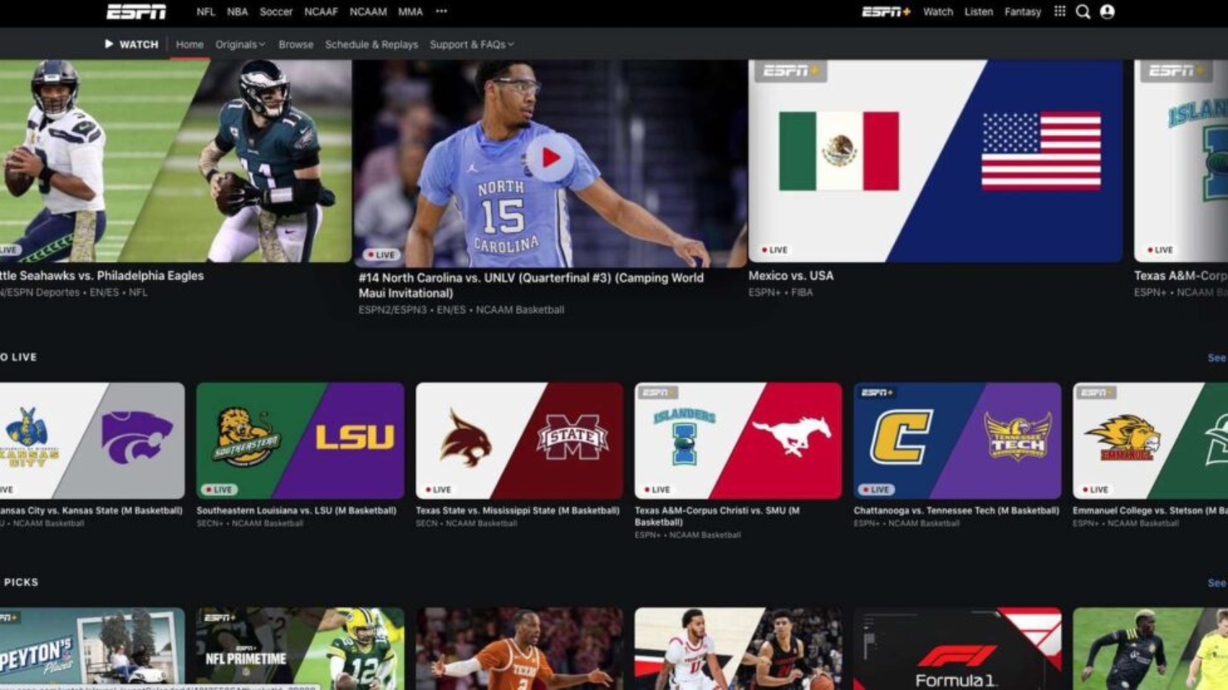The width and height of the screenshot is (1228, 690).
Task: Open the apps grid icon near search
Action: (1059, 12)
